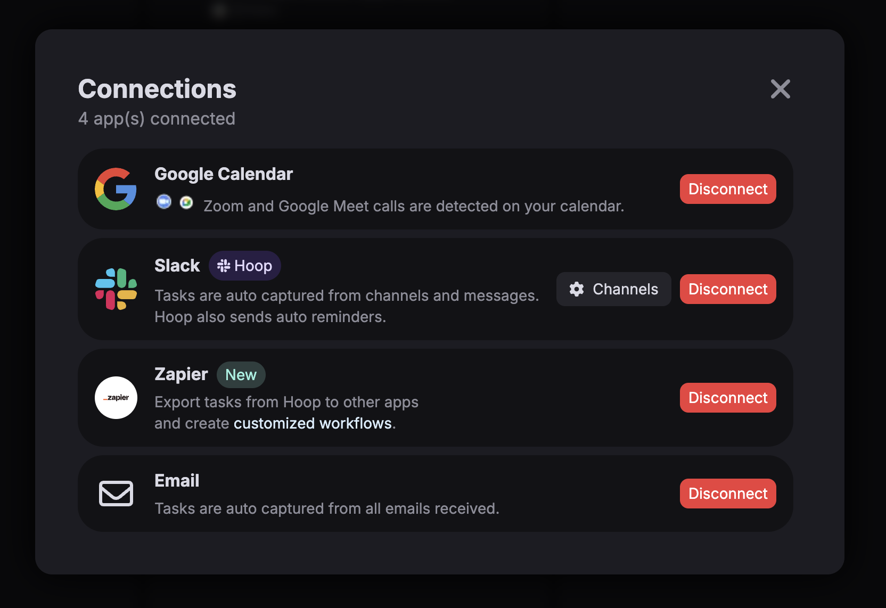Viewport: 886px width, 608px height.
Task: Disconnect the Slack integration
Action: [x=728, y=289]
